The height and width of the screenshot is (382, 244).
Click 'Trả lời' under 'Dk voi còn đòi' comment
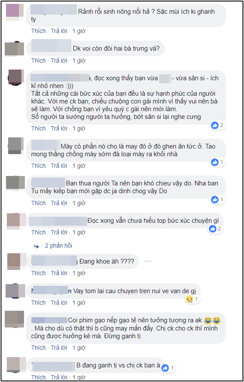[59, 61]
